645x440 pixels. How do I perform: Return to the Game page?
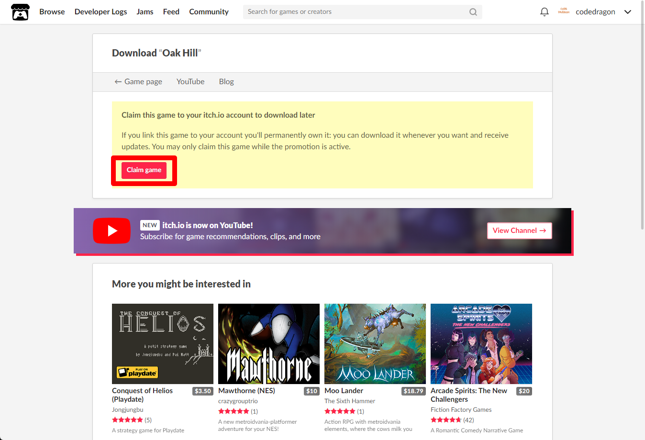[138, 82]
